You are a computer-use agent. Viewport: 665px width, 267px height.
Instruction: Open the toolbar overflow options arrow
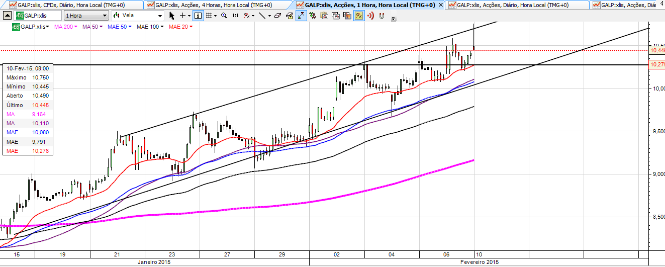click(x=393, y=19)
